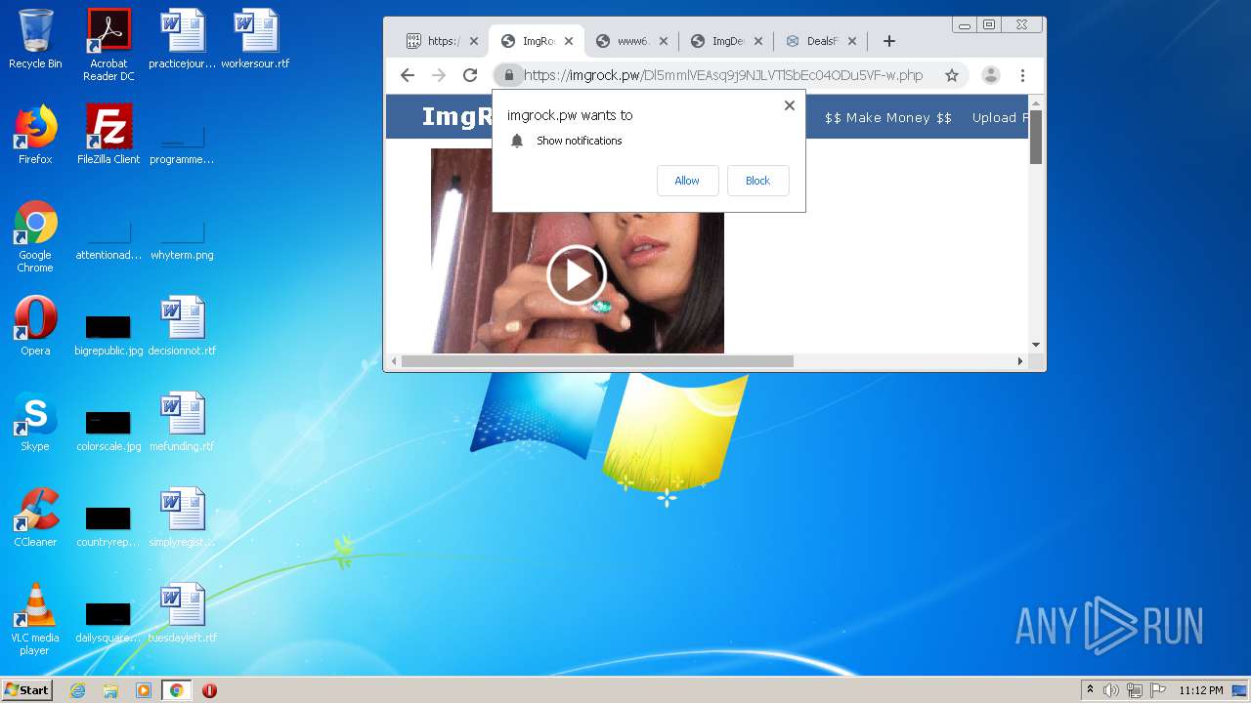Viewport: 1251px width, 703px height.
Task: Select the ImgRock tab
Action: (x=537, y=41)
